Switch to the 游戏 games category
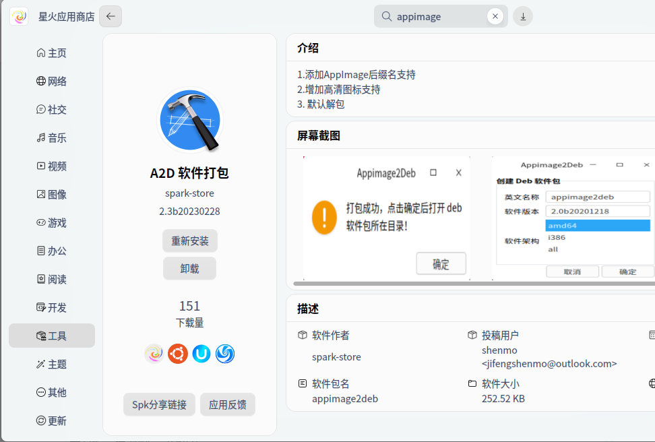This screenshot has width=655, height=442. 52,223
